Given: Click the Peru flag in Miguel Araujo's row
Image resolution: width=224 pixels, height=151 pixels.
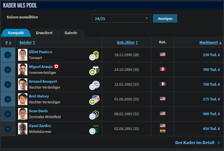Looking at the screenshot, I should (162, 69).
